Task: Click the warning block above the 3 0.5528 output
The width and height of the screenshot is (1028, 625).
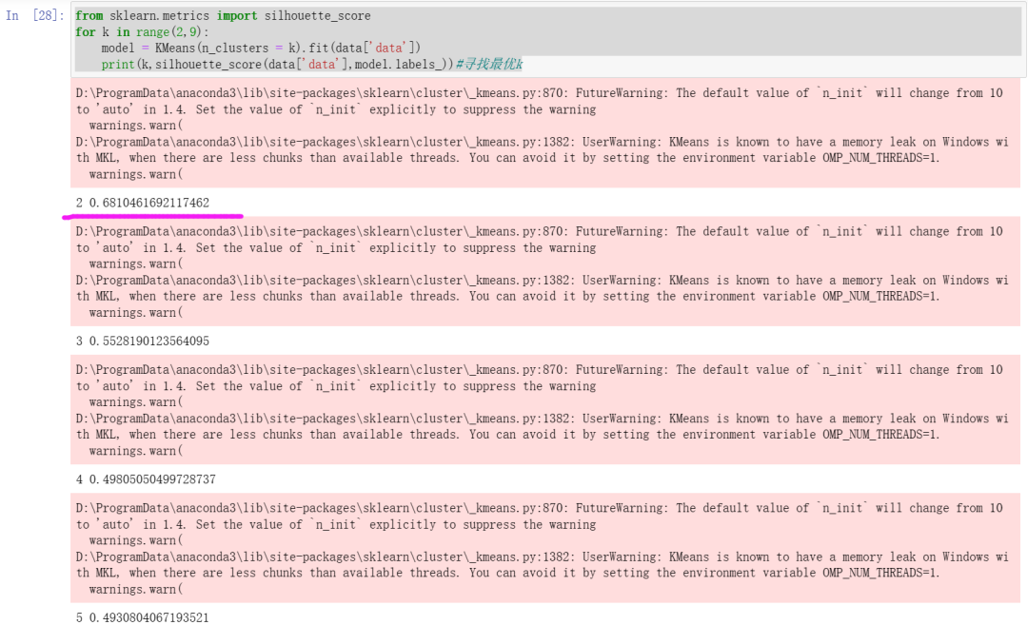Action: [x=544, y=271]
